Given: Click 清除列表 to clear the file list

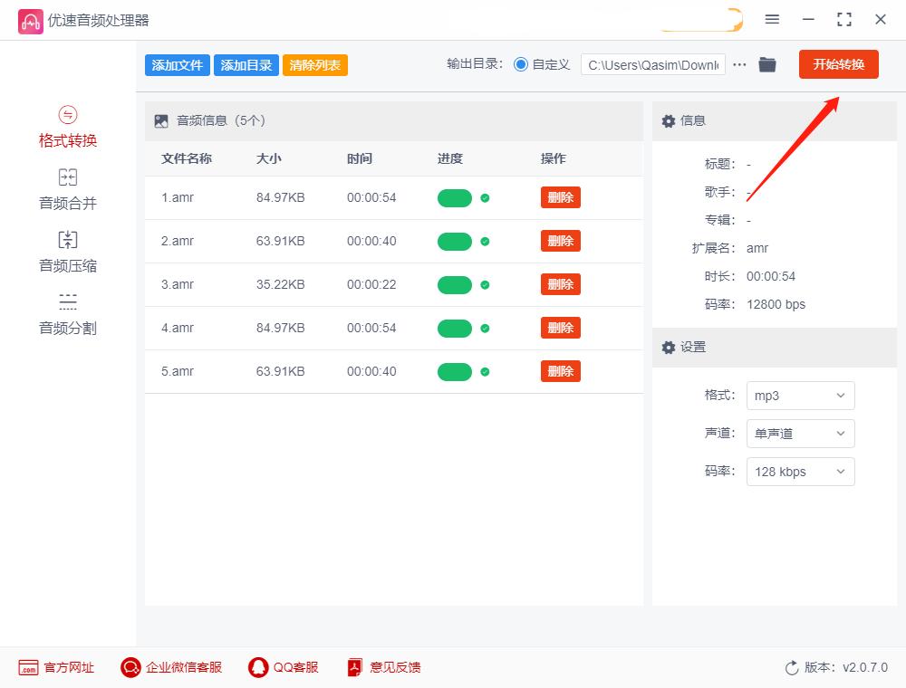Looking at the screenshot, I should click(314, 64).
